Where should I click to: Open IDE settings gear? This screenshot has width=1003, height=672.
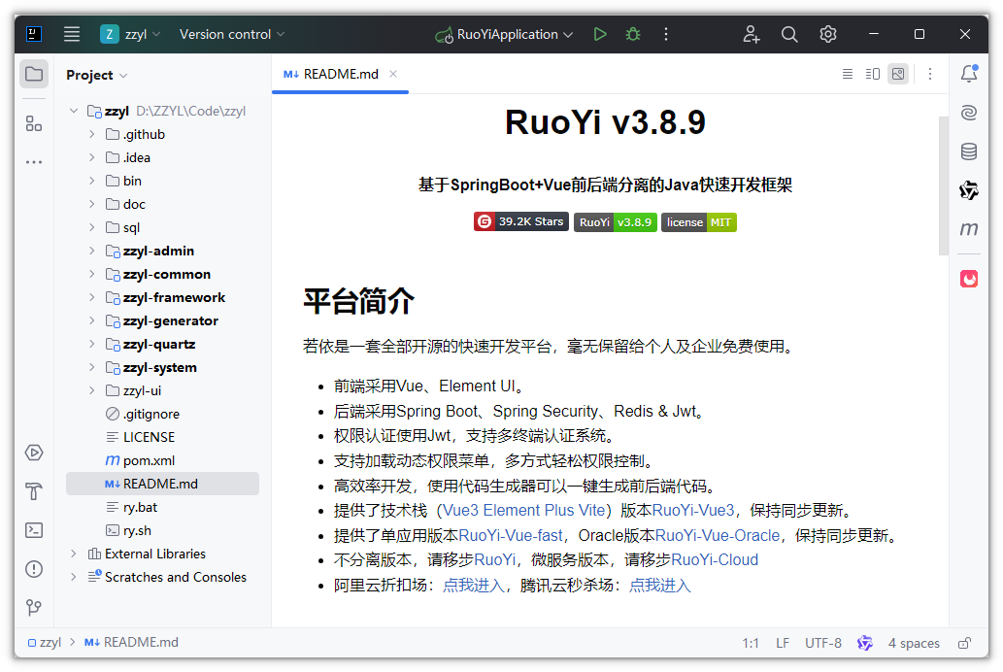pos(827,35)
